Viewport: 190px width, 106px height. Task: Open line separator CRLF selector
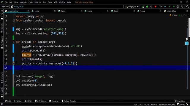point(140,104)
